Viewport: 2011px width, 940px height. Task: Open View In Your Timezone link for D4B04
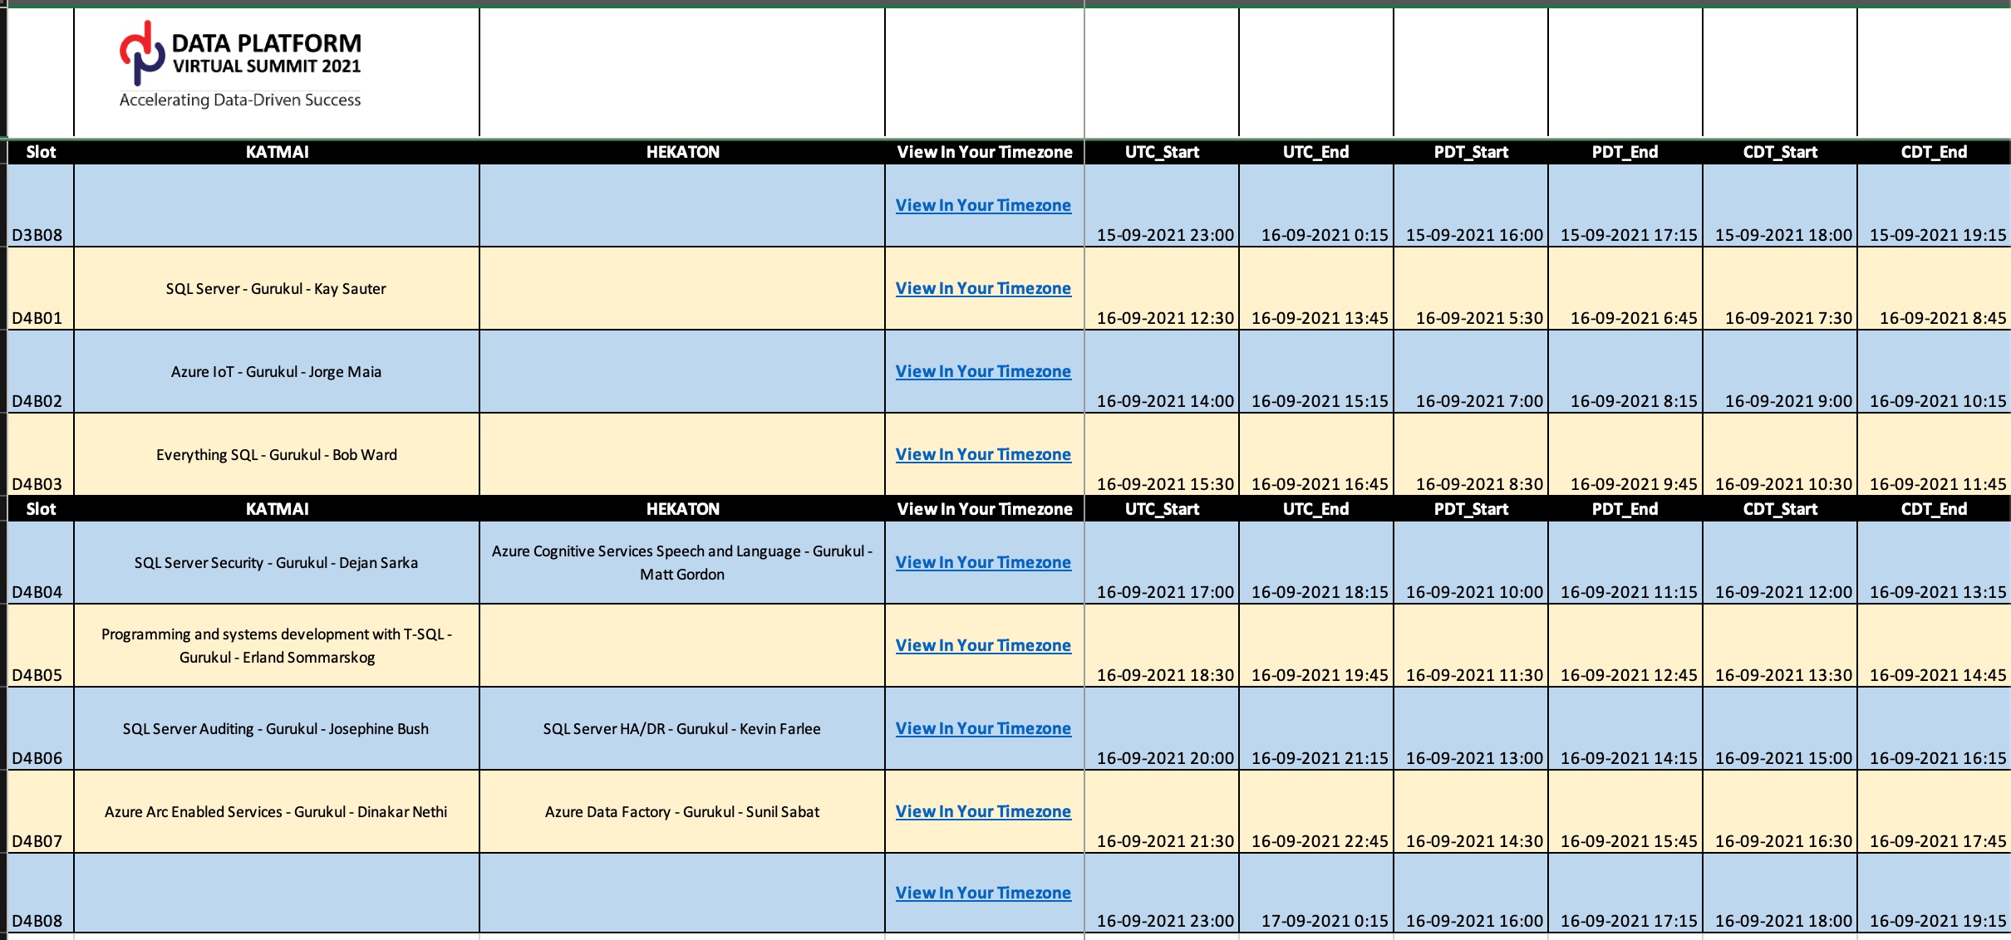pos(983,562)
